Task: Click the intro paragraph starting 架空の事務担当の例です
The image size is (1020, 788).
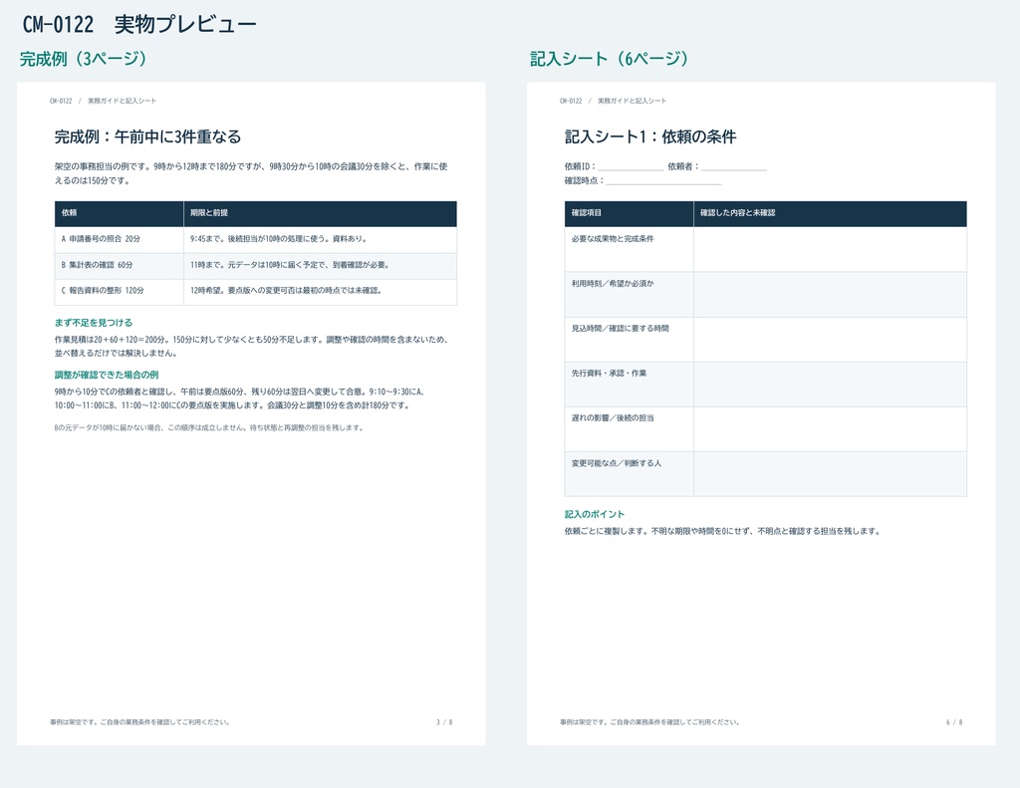Action: pos(251,173)
